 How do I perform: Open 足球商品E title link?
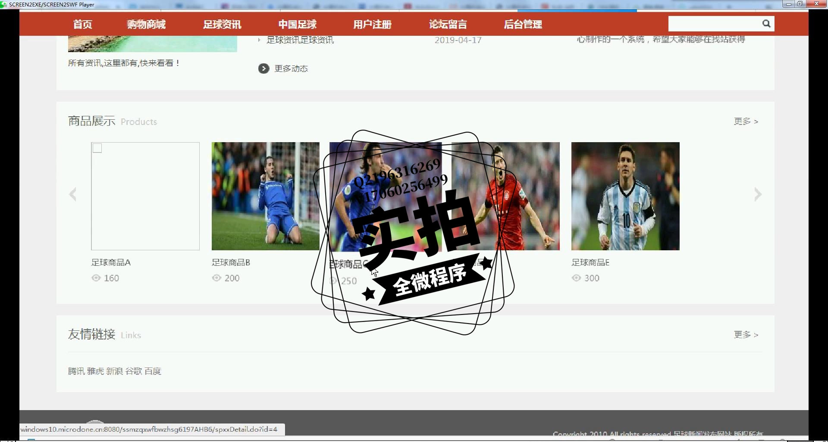tap(590, 262)
